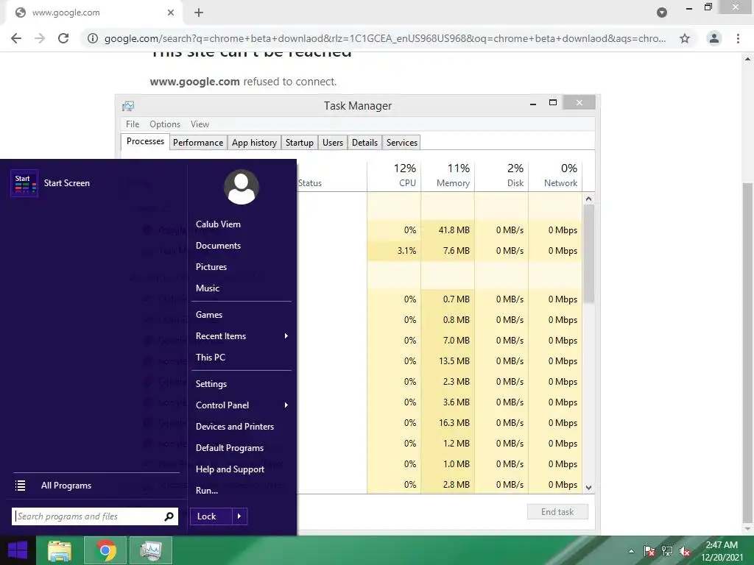Click the Lock button

211,516
